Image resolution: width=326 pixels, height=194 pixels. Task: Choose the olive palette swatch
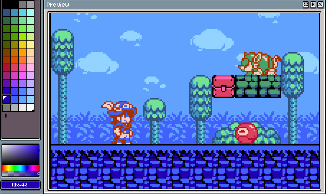tap(14, 44)
